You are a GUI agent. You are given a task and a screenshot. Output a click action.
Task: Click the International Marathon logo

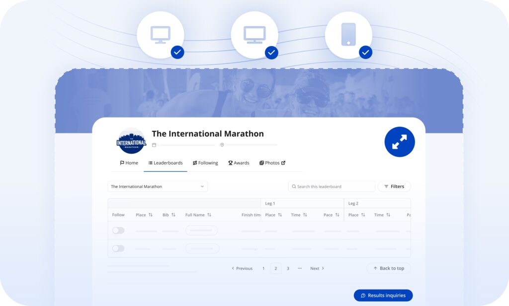(131, 141)
